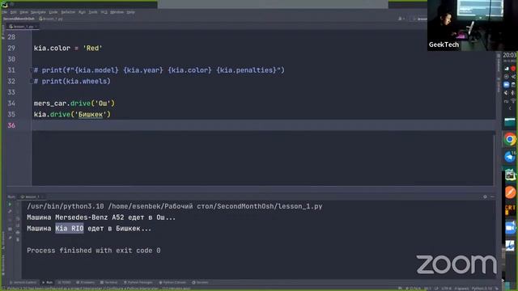The image size is (518, 291).
Task: Click the ru keyboard layout indicator
Action: tap(506, 101)
